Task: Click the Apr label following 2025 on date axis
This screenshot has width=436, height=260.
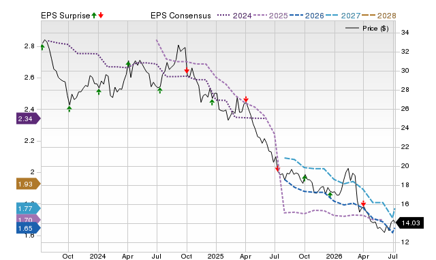Action: [x=245, y=256]
